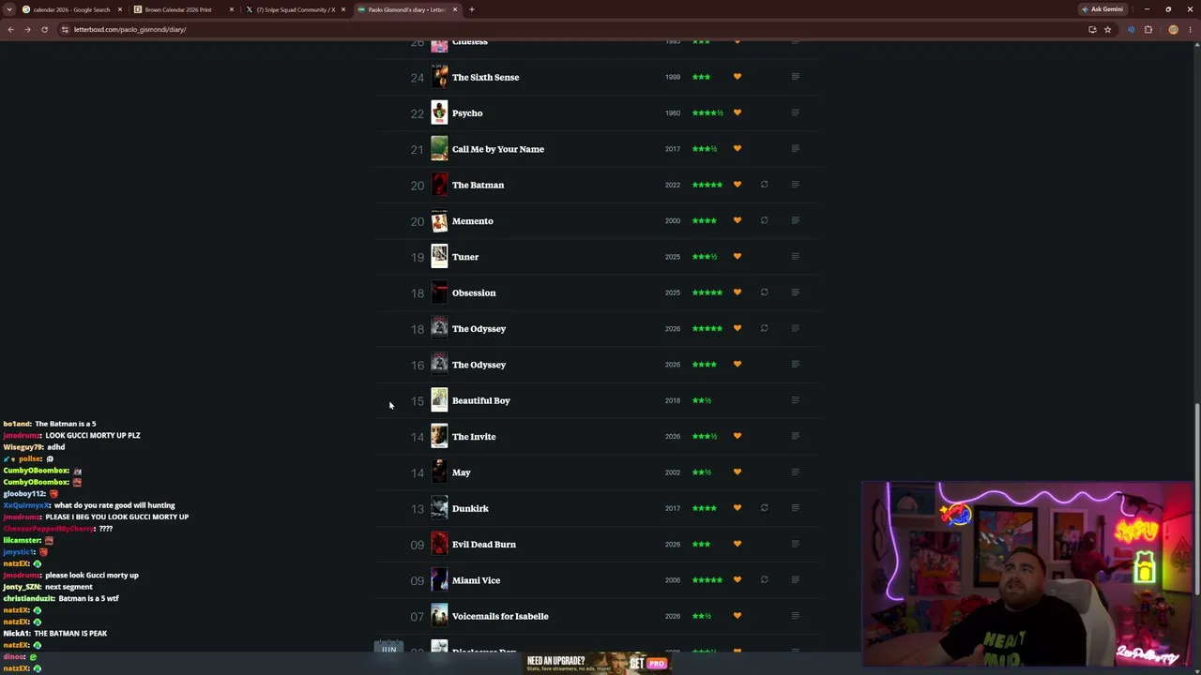Open the Chrome extensions puzzle icon
Viewport: 1201px width, 675px height.
click(1148, 29)
